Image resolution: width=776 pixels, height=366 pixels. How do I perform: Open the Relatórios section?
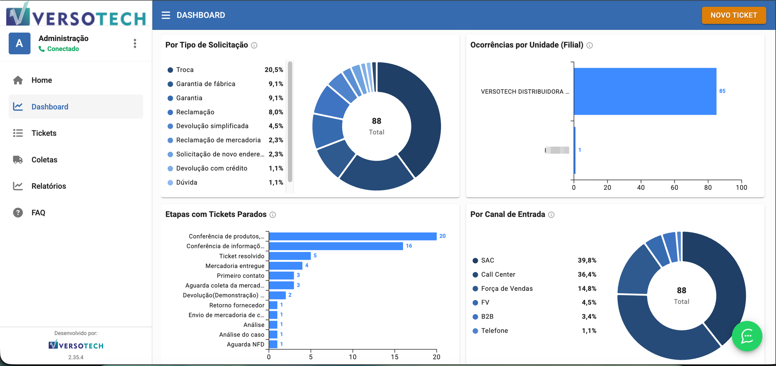76,186
